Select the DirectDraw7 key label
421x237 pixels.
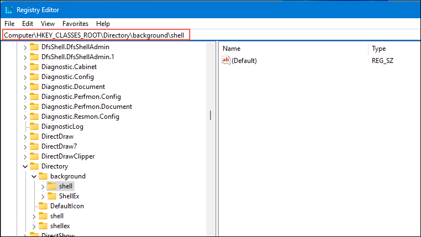[59, 146]
